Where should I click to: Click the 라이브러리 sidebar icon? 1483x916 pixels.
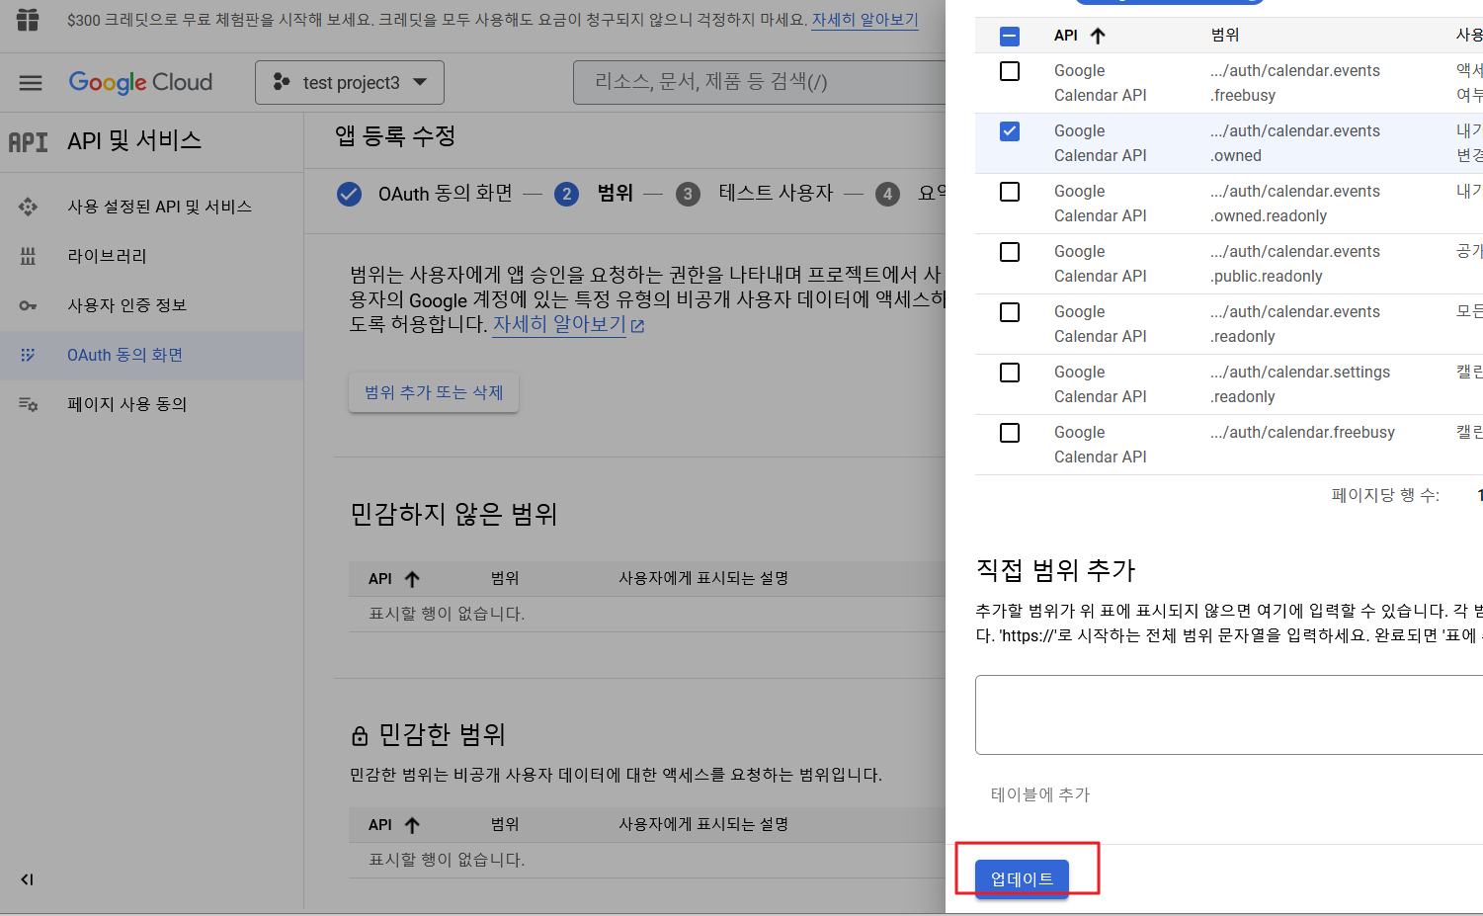(28, 256)
